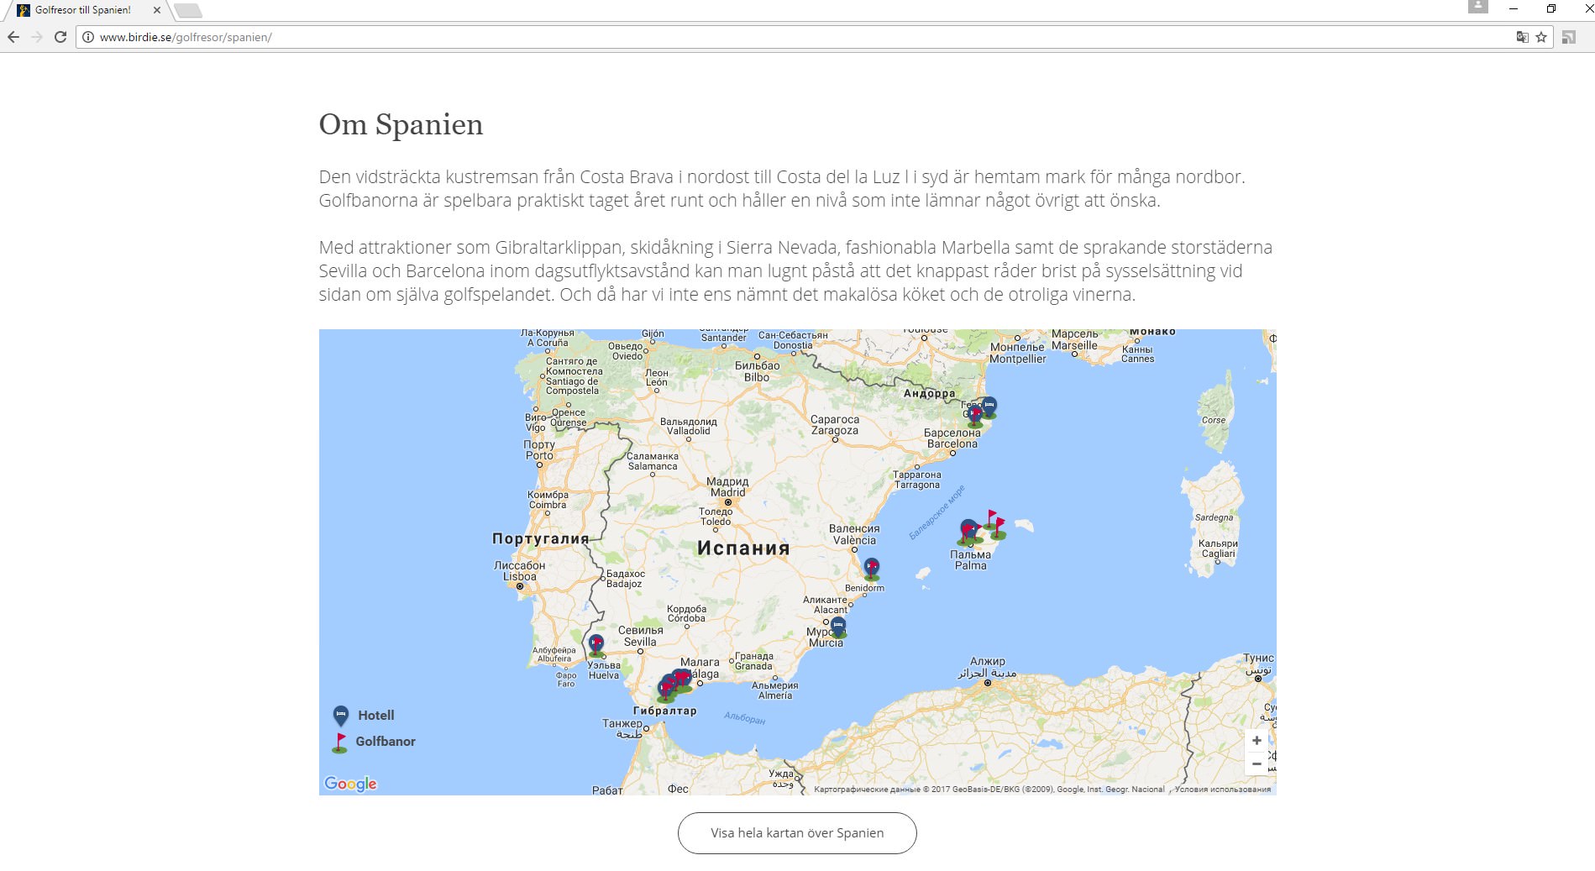Screen dimensions: 1595x871
Task: View site information for birdie.se
Action: (x=87, y=37)
